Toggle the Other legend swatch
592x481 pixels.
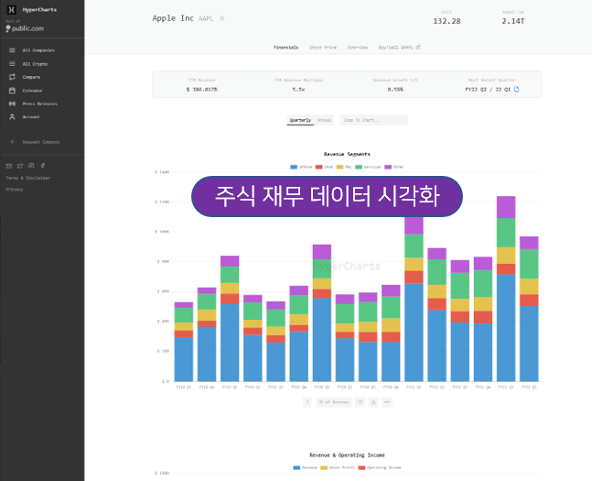pyautogui.click(x=388, y=167)
